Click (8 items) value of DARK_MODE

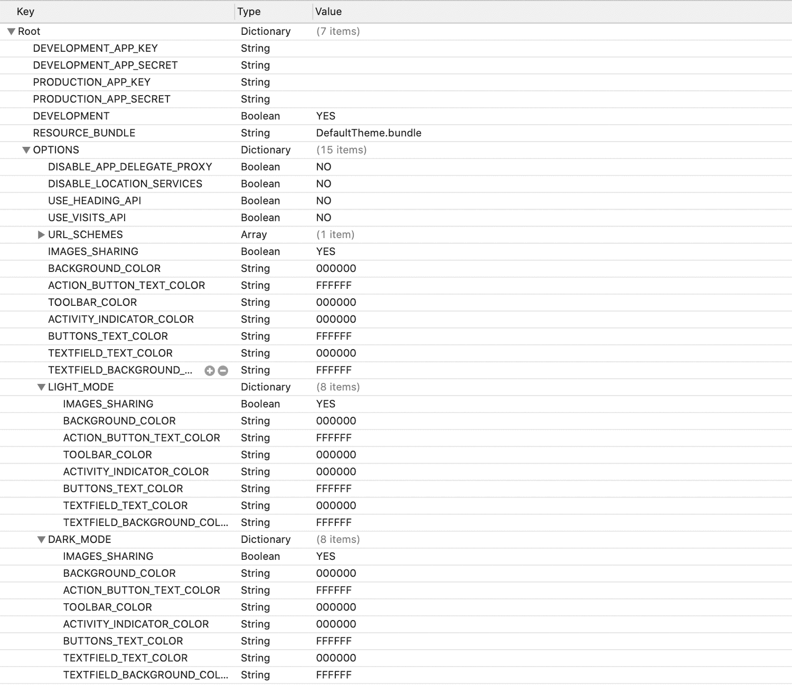coord(338,540)
